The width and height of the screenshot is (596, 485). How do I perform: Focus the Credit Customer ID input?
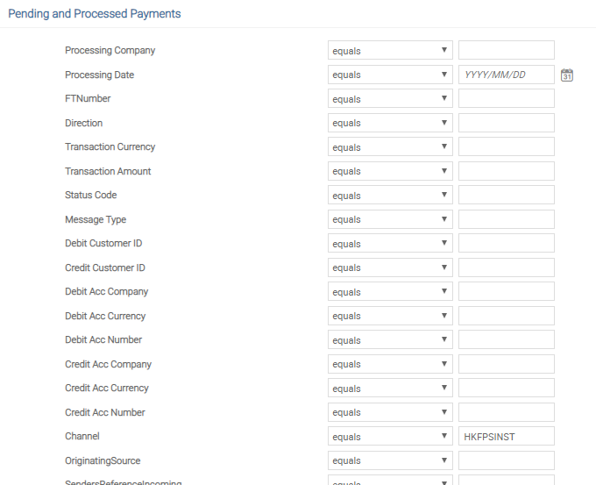[x=506, y=267]
